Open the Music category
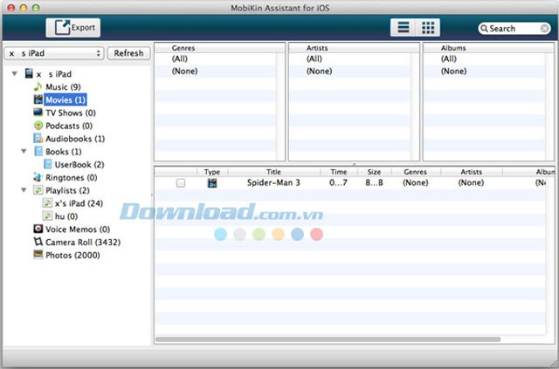The width and height of the screenshot is (559, 369). [62, 87]
